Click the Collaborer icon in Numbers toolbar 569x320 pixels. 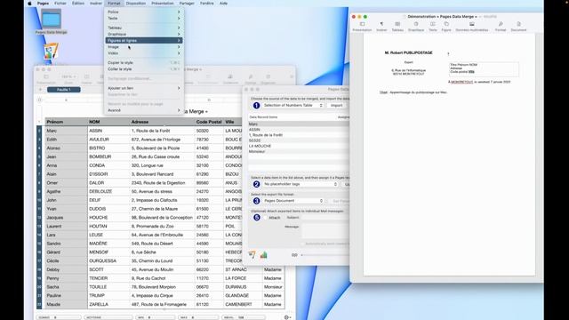[x=230, y=77]
